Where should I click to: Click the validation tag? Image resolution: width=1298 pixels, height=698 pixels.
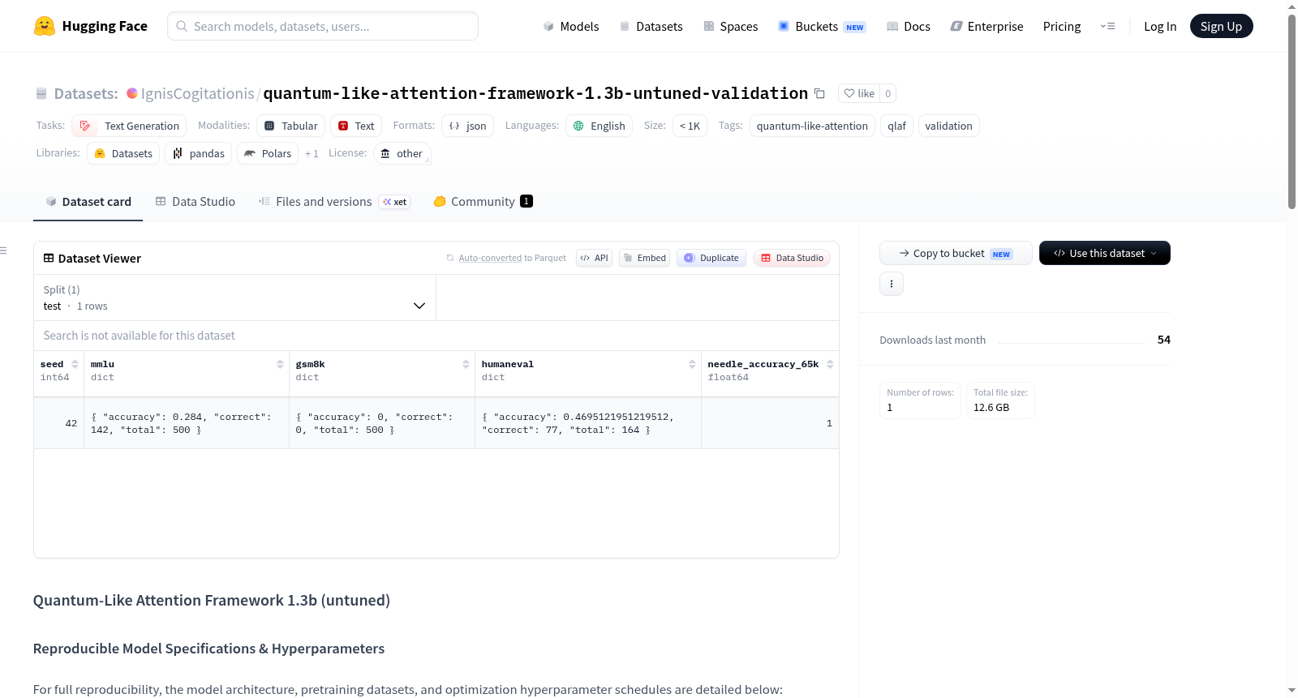948,126
